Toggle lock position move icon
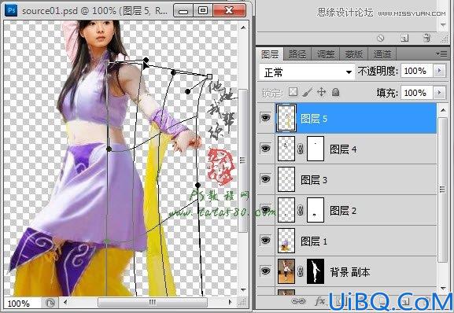 [x=321, y=92]
